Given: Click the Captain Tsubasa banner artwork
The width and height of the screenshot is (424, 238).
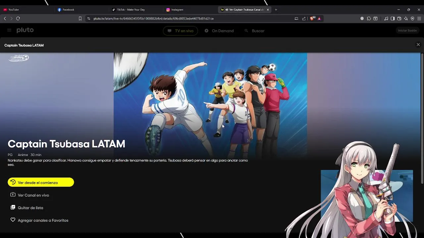Looking at the screenshot, I should coord(210,104).
